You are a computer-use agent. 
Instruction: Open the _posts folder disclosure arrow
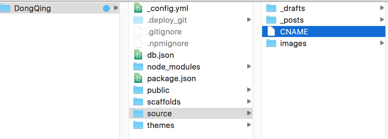click(382, 20)
